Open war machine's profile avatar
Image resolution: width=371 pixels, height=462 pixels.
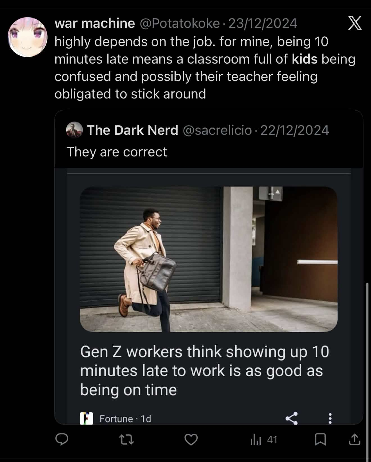(x=28, y=37)
